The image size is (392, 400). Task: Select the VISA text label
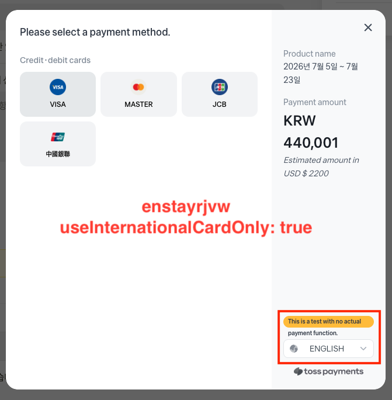tap(58, 105)
